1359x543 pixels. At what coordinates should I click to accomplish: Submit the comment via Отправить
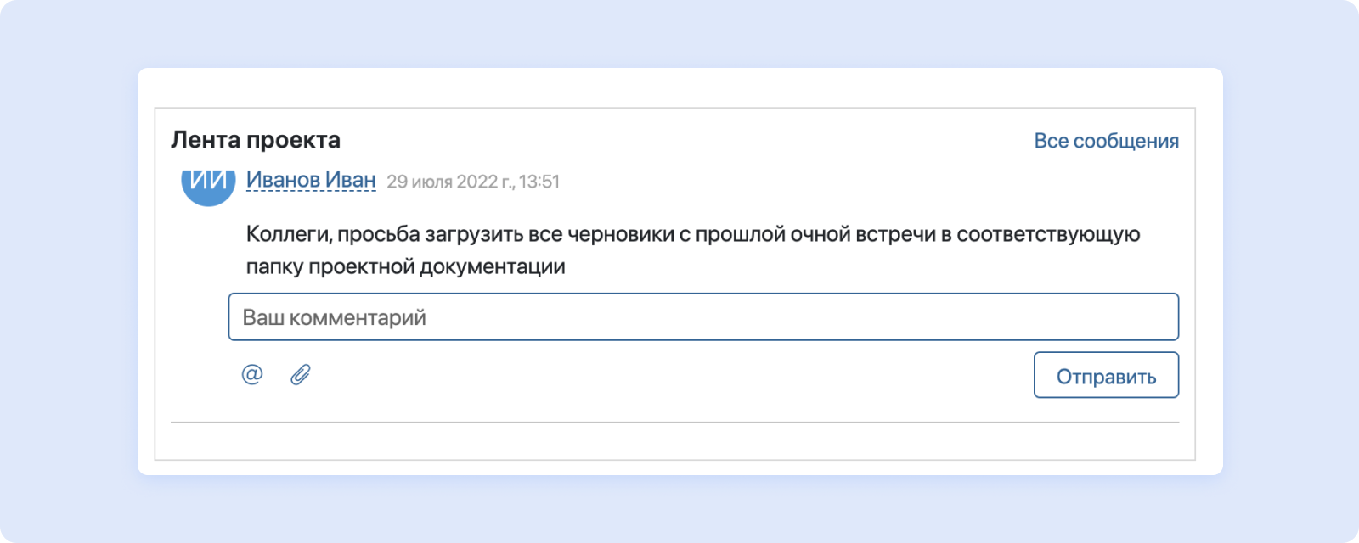pyautogui.click(x=1105, y=374)
